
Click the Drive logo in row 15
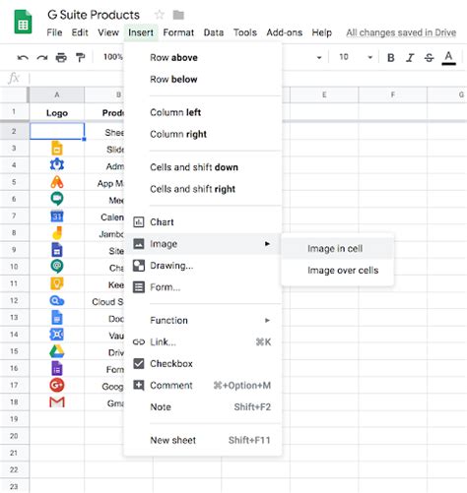(57, 351)
